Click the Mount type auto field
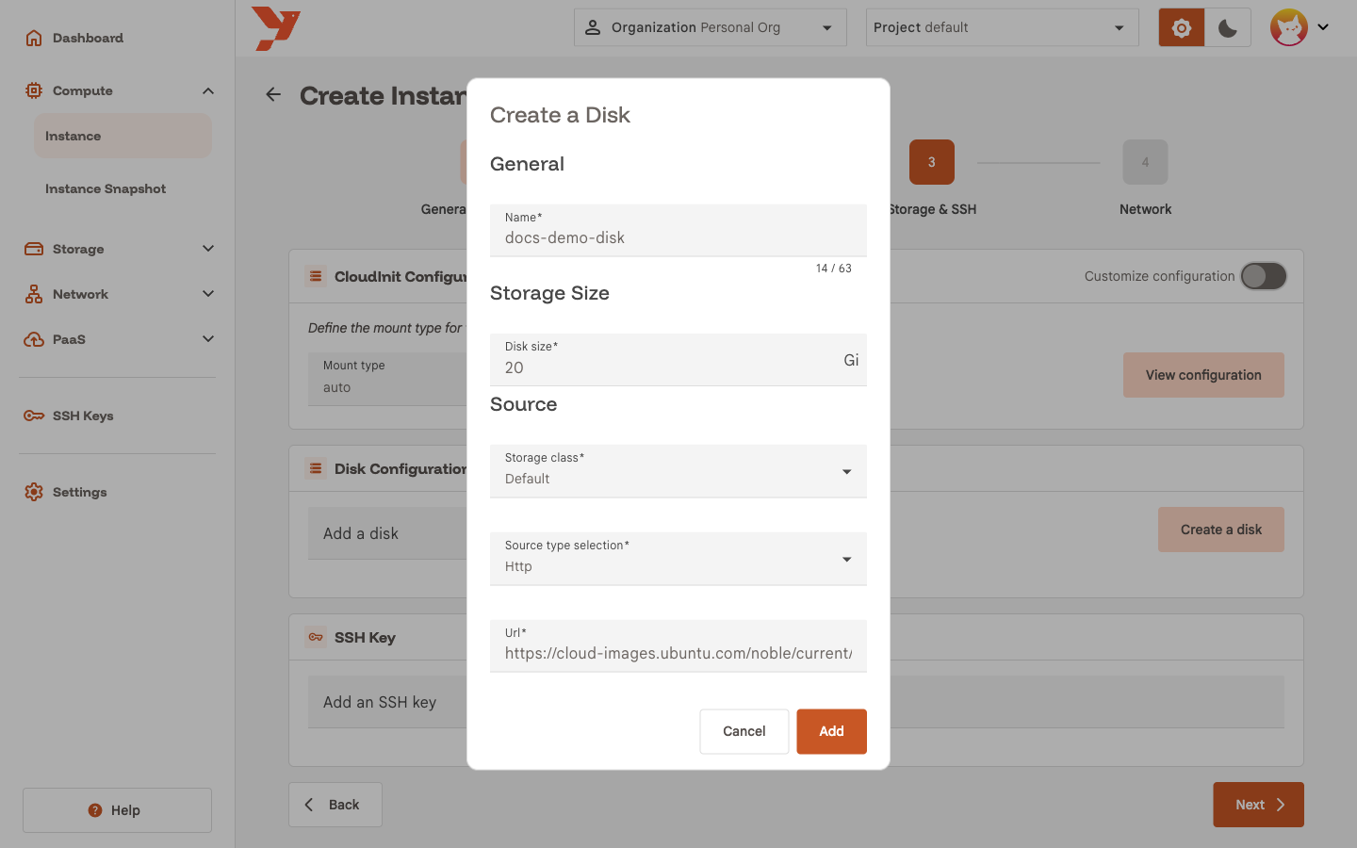1357x848 pixels. point(387,379)
